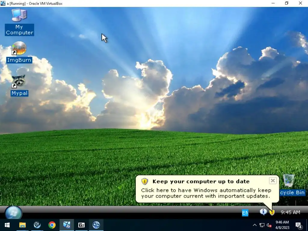The height and width of the screenshot is (231, 308).
Task: Minimize the VirtualBox window
Action: [x=273, y=3]
